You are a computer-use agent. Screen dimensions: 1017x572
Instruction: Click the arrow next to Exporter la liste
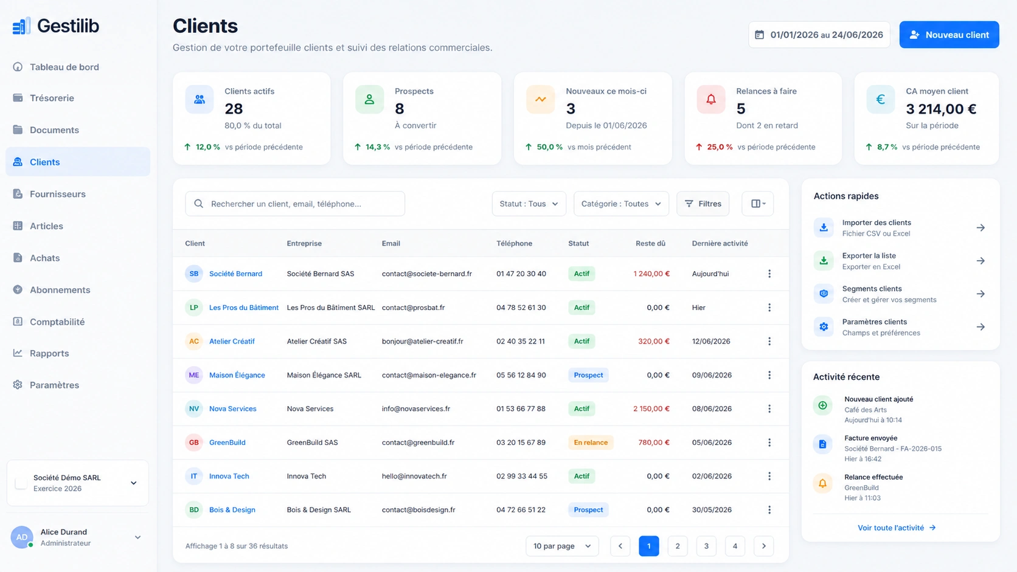tap(981, 261)
